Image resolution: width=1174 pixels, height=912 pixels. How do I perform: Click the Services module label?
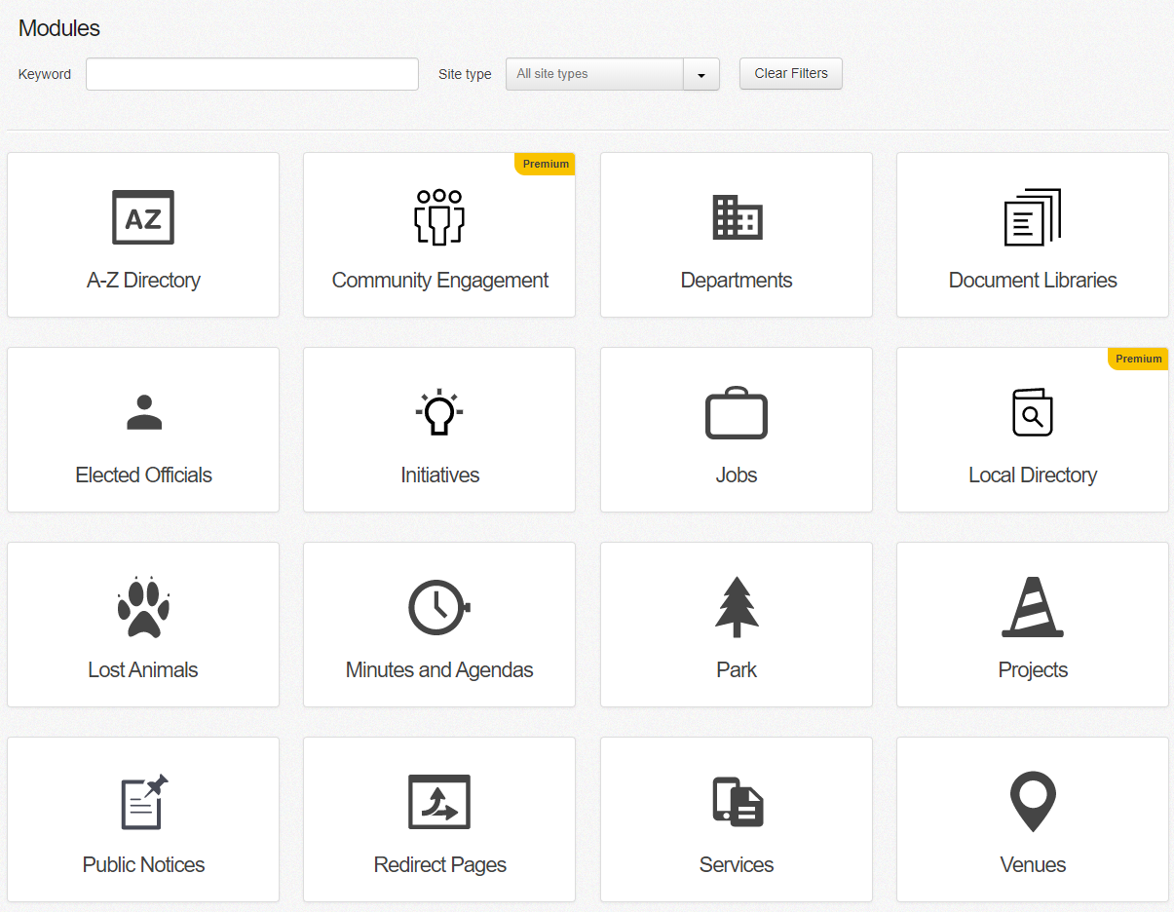[737, 865]
